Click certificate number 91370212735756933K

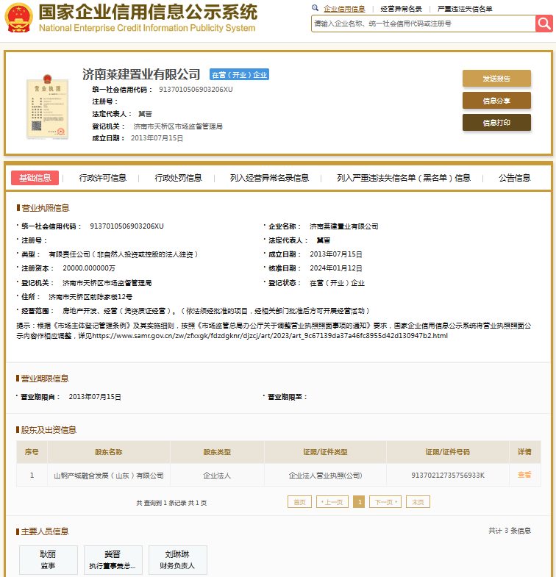pos(448,476)
